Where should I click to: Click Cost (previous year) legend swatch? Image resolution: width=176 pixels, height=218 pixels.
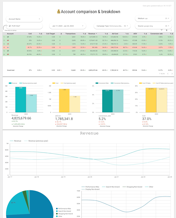coord(62,83)
